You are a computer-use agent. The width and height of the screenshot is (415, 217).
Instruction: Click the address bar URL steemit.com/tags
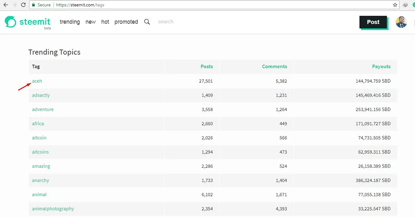[x=80, y=5]
